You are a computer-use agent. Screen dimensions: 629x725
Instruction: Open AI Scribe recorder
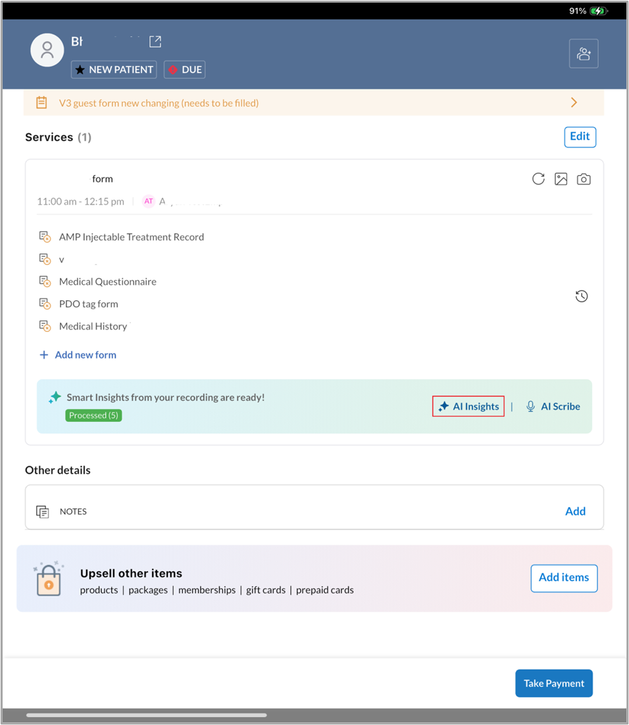click(x=553, y=406)
